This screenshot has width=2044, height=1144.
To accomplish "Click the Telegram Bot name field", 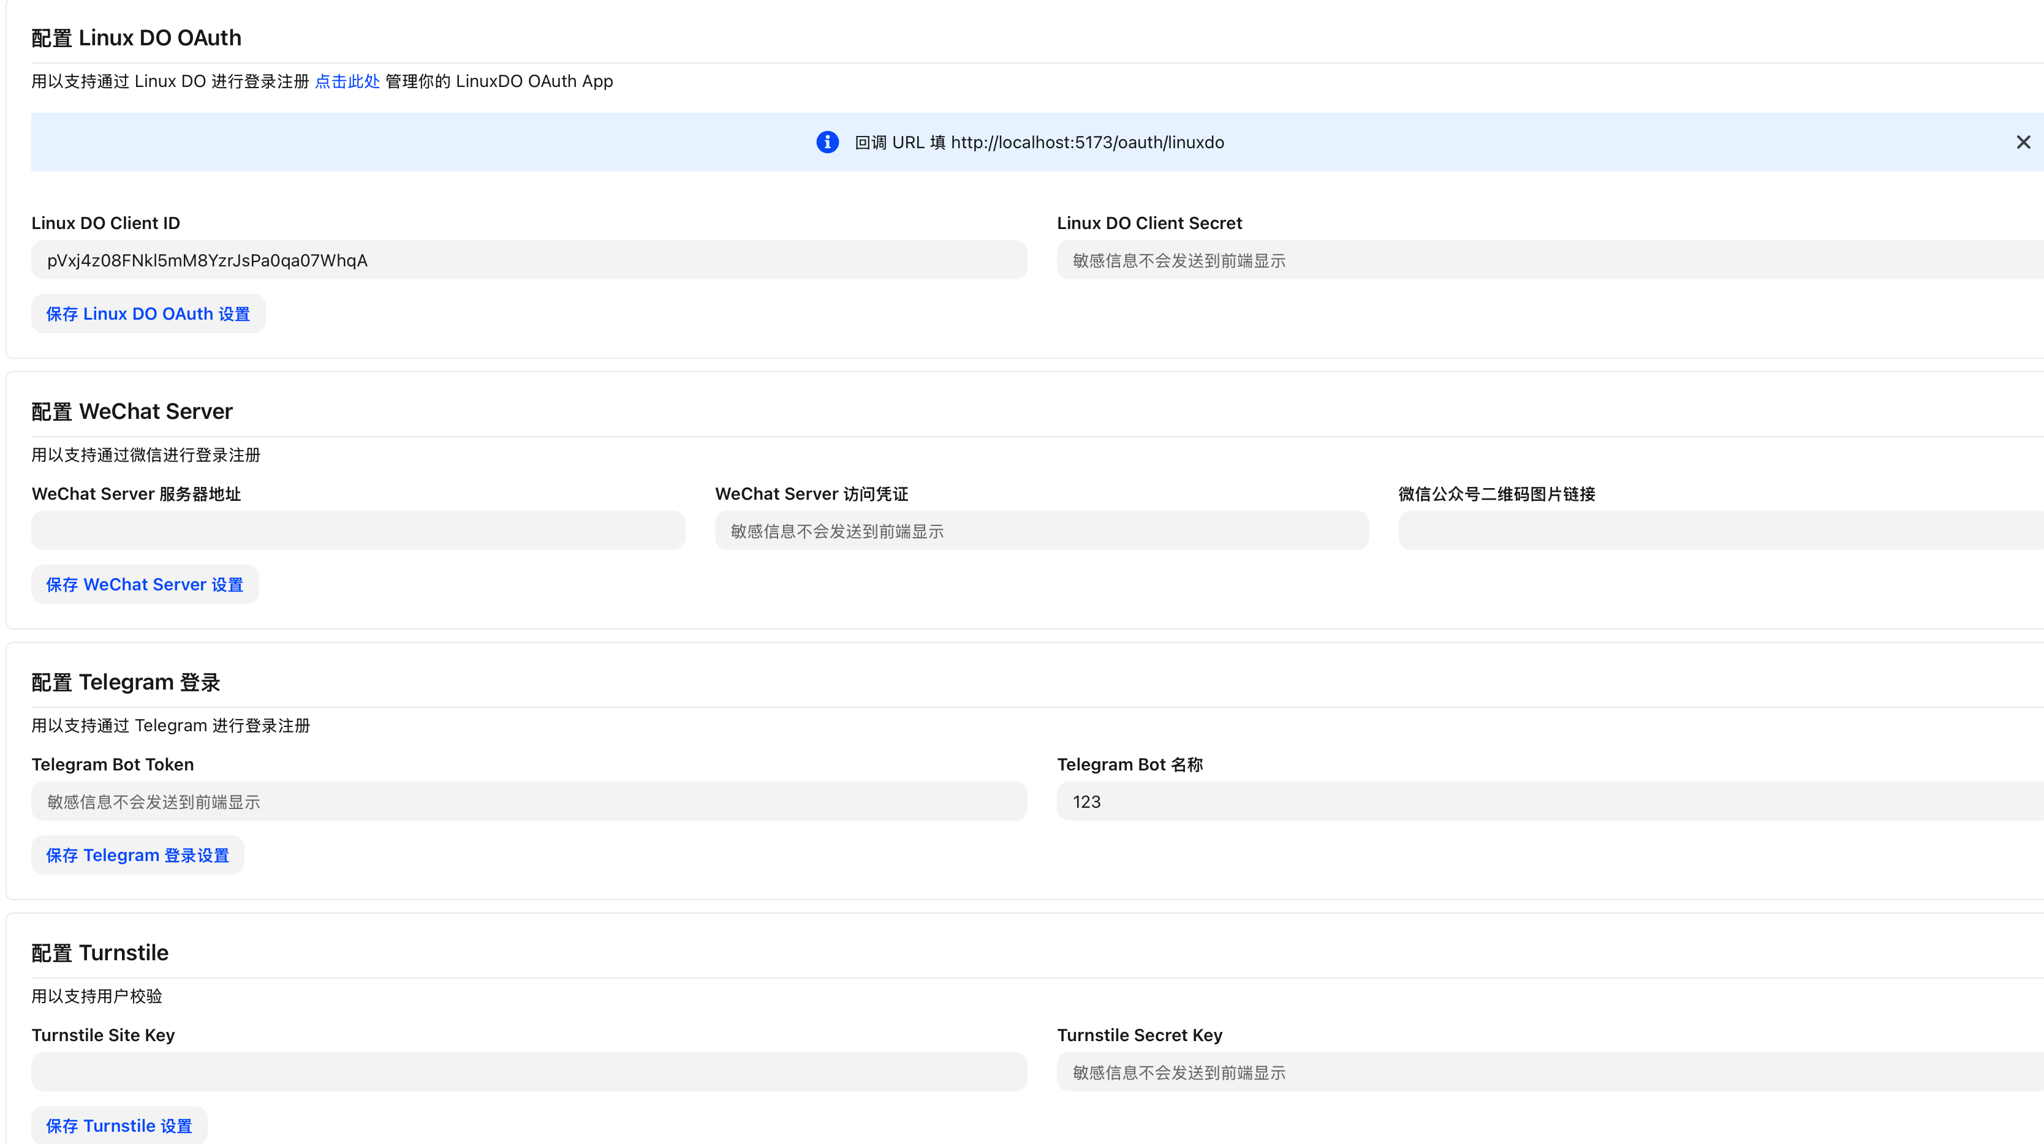I will pos(1547,801).
